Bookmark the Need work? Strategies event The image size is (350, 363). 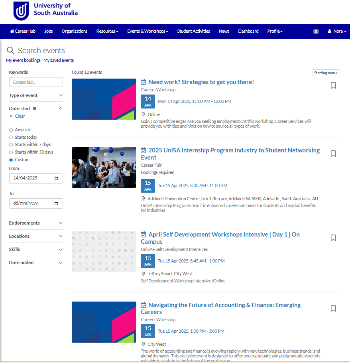tap(333, 85)
